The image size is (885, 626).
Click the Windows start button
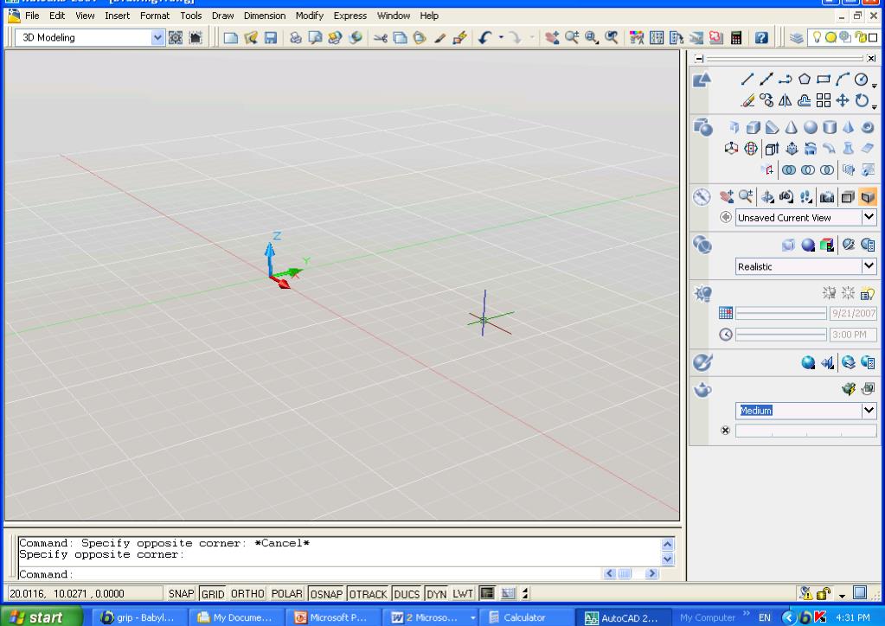pos(42,617)
